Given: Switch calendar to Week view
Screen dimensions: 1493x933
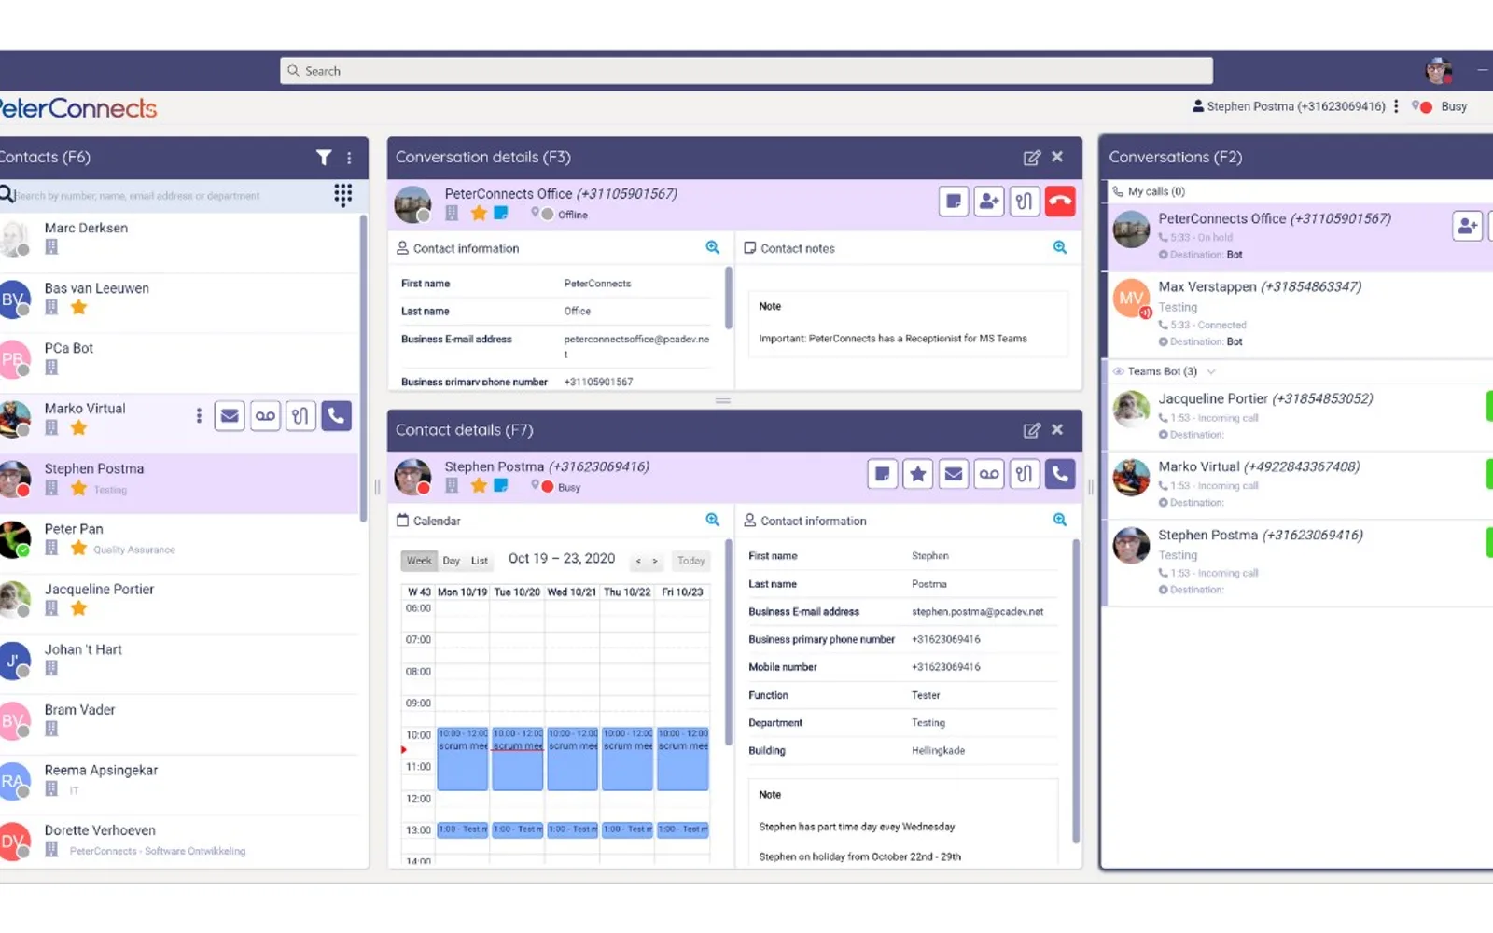Looking at the screenshot, I should 419,561.
